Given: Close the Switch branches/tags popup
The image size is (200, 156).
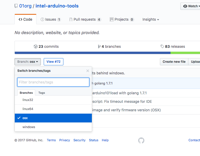Looking at the screenshot, I should tap(88, 71).
